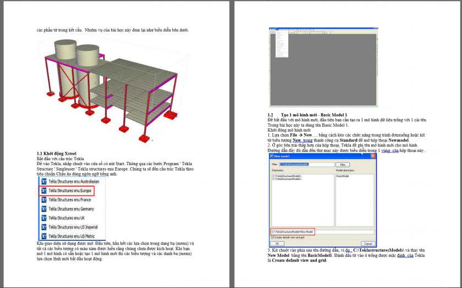Click OK in the New model dialog
462x288 pixels.
point(277,244)
